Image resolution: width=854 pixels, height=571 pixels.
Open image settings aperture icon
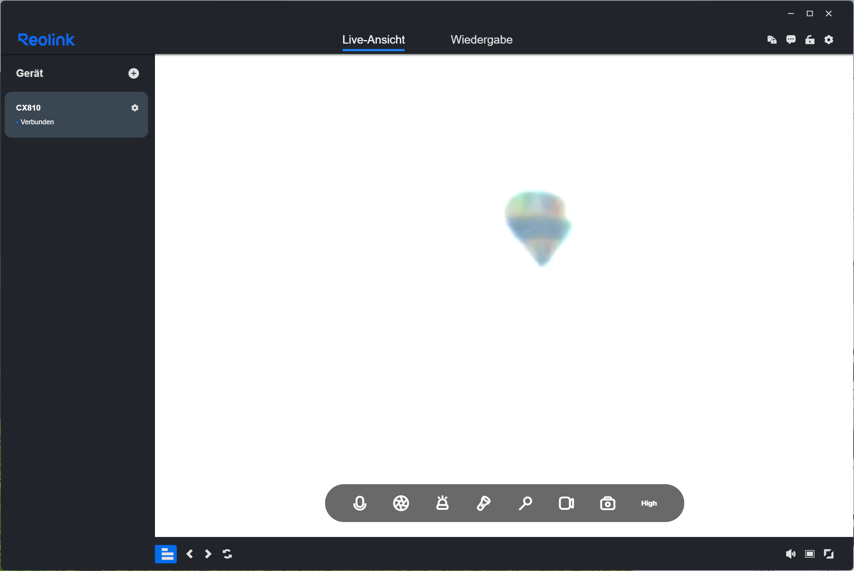(401, 503)
